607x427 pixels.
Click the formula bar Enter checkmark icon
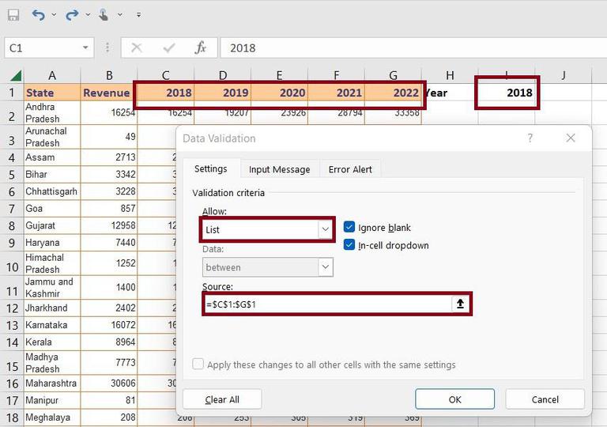pyautogui.click(x=169, y=48)
